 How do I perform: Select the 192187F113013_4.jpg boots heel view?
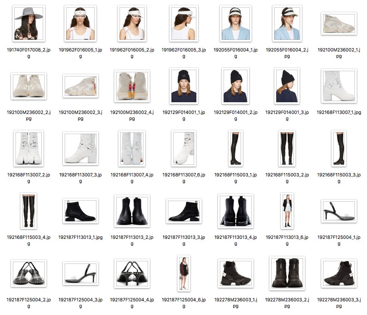click(235, 211)
